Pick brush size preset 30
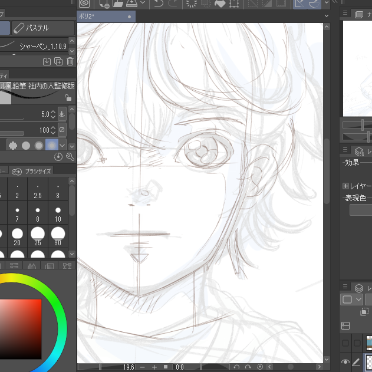This screenshot has width=372, height=372. pos(58,236)
